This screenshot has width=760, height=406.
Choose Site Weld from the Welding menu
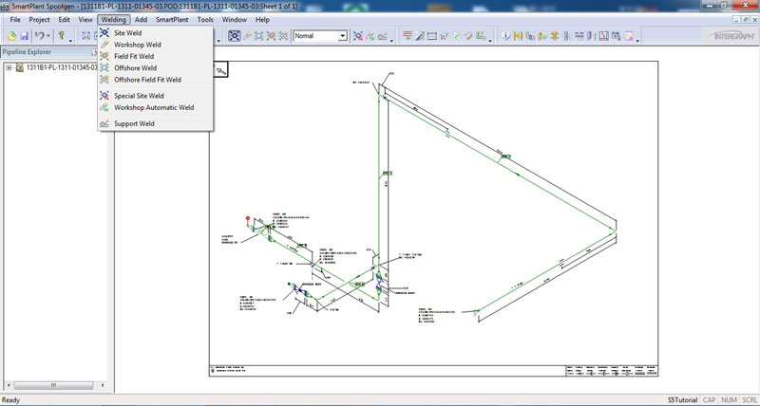155,33
